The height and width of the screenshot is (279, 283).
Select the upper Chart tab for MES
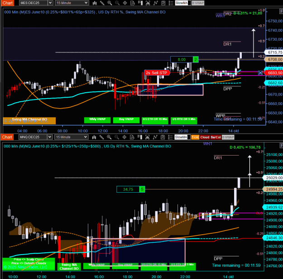coord(7,3)
